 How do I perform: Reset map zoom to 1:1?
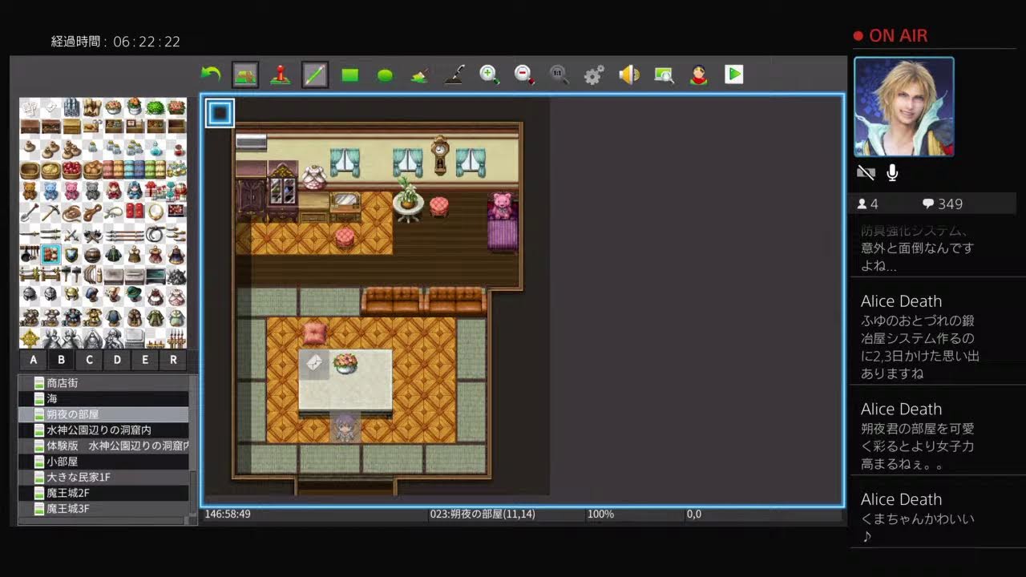[559, 75]
